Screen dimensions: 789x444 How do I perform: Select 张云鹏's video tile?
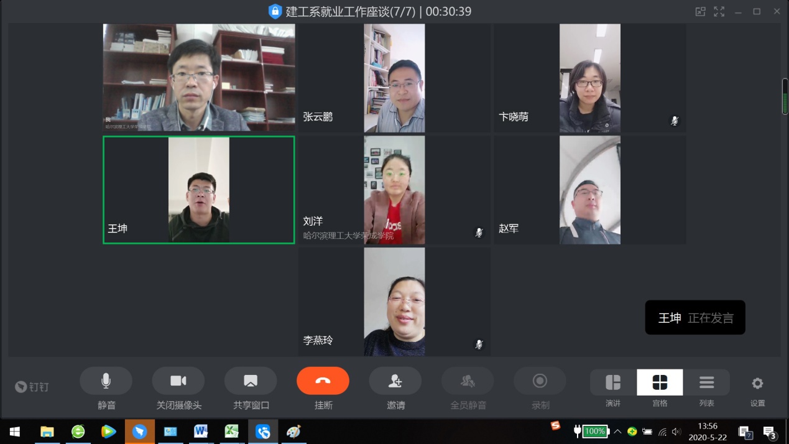pos(394,78)
